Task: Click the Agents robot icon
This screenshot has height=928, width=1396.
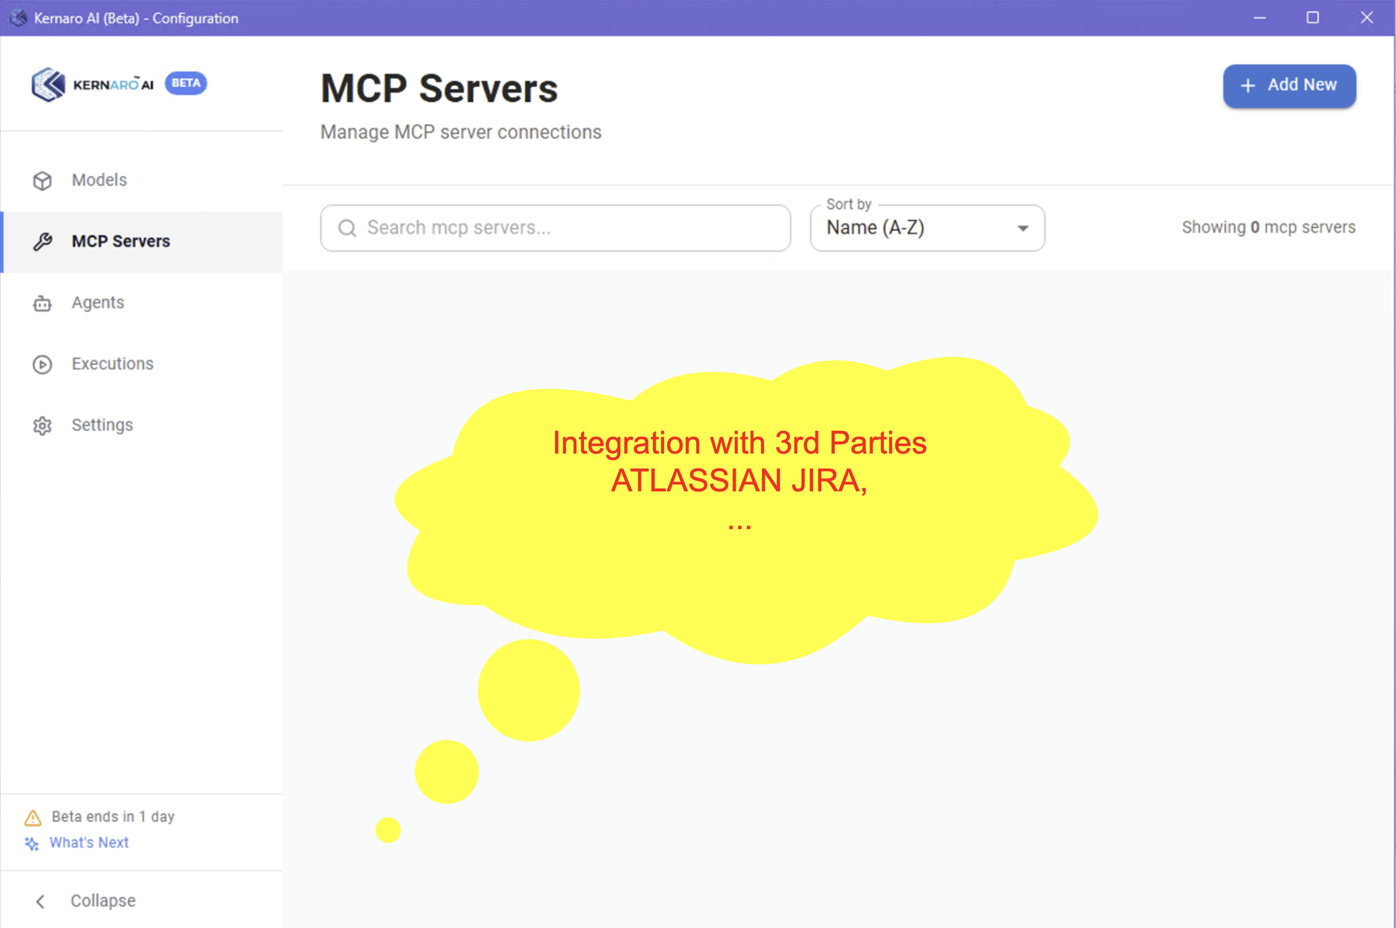Action: (42, 303)
